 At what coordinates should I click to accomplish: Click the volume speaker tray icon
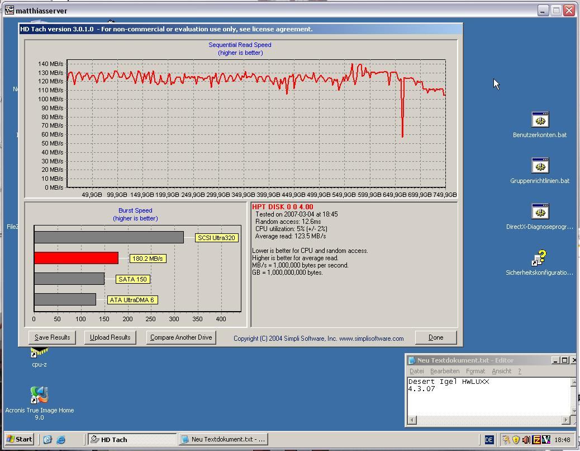click(x=526, y=440)
